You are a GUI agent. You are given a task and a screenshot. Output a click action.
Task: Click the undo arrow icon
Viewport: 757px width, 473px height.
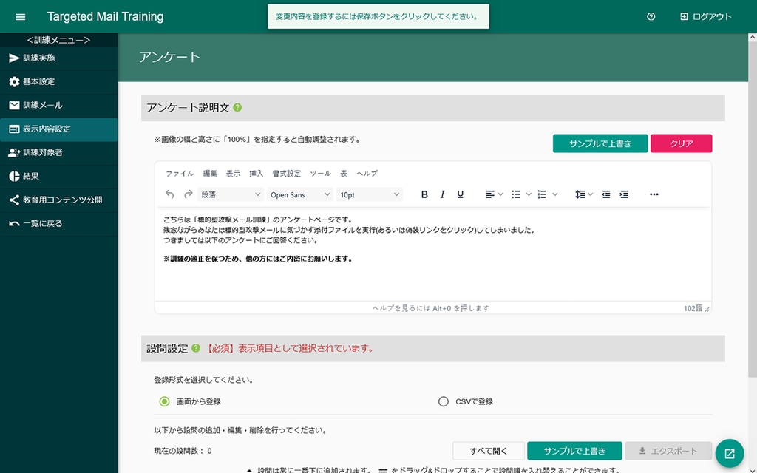click(x=169, y=194)
